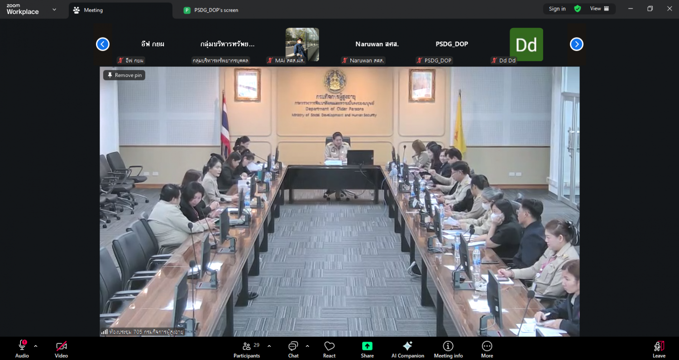This screenshot has height=360, width=679.
Task: Leave the meeting
Action: (659, 348)
